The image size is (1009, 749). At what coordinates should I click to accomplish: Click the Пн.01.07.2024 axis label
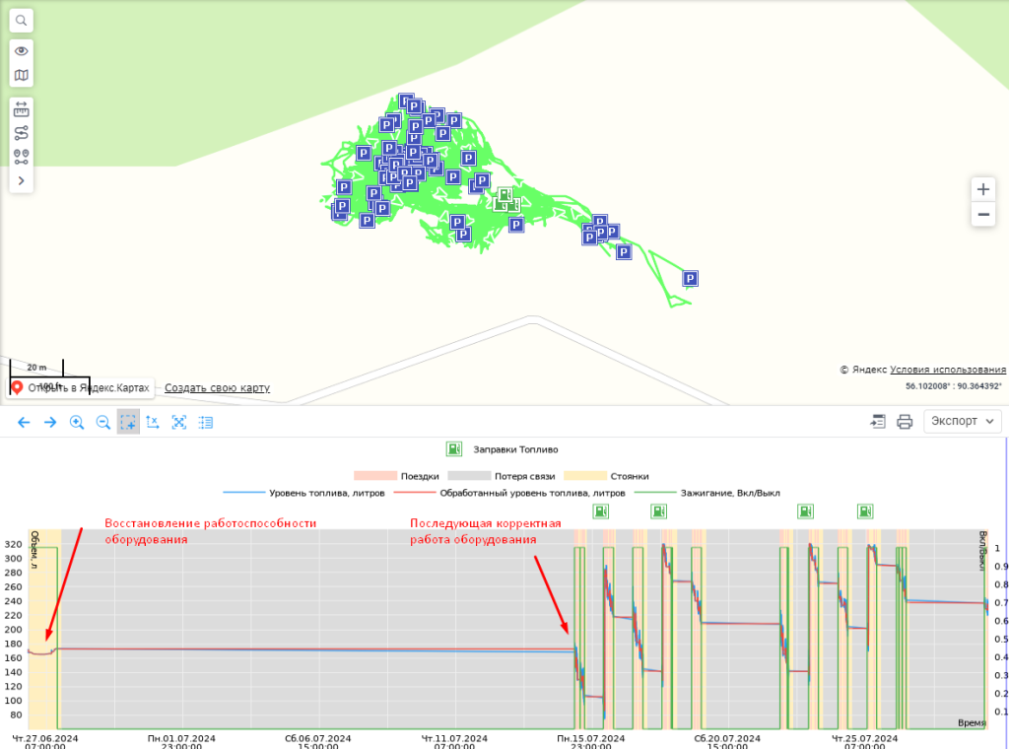tap(181, 741)
